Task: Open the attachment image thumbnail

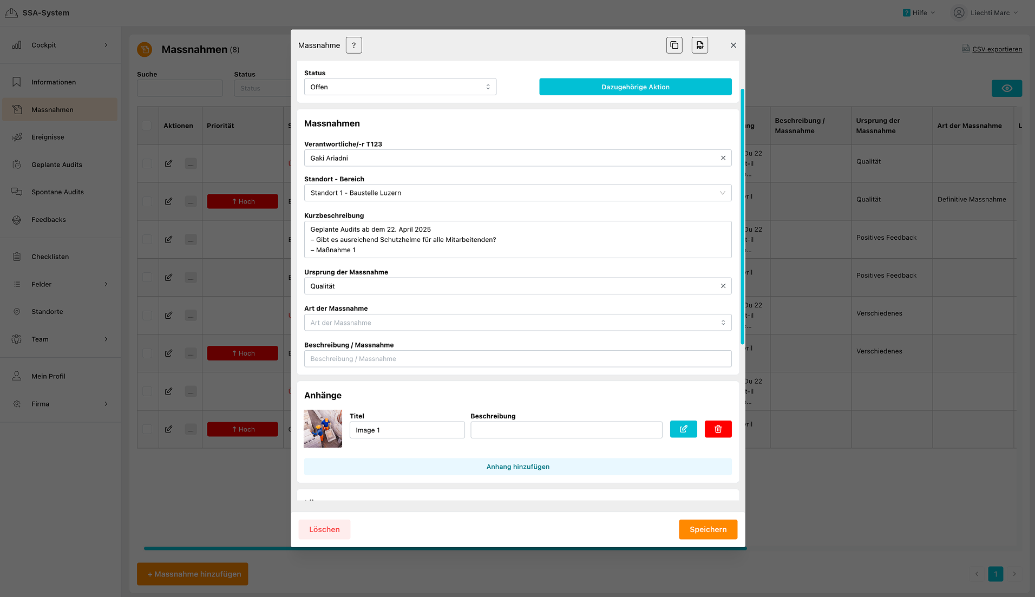Action: tap(323, 429)
